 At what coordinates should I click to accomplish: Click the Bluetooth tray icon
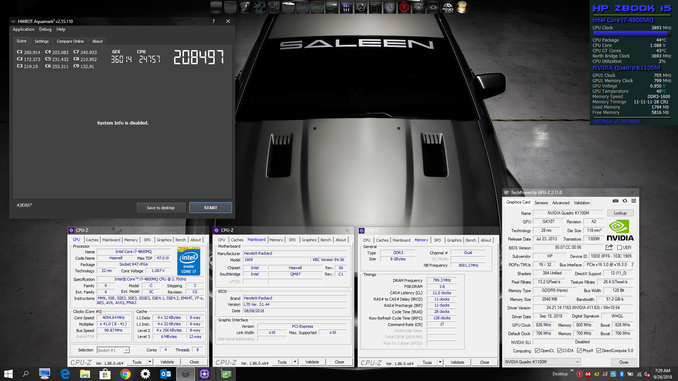pyautogui.click(x=622, y=374)
